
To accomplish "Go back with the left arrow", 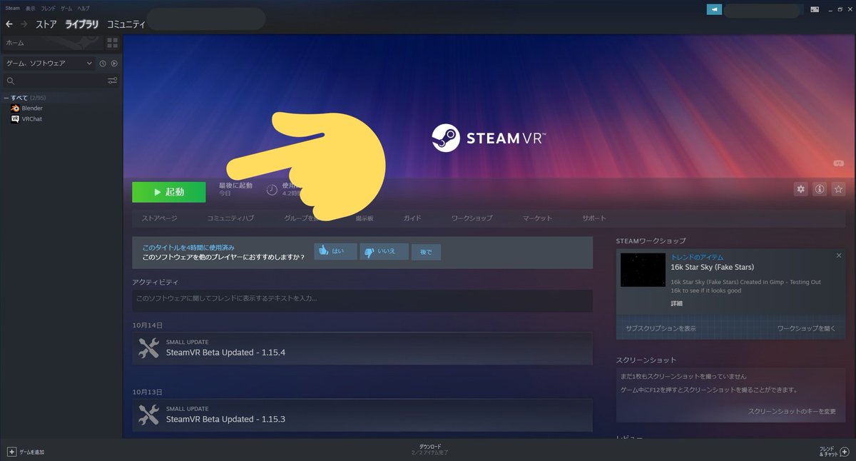I will tap(9, 24).
